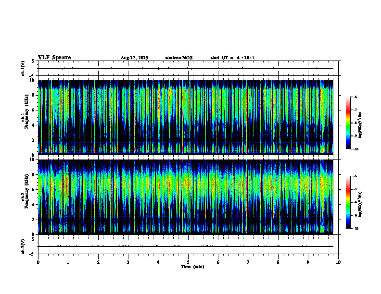Select the "start UT = 4:20:1" header text
This screenshot has height=294, width=381.
232,58
